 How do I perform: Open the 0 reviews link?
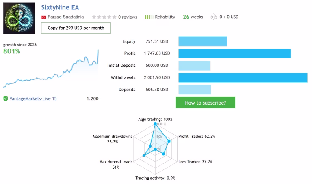click(x=128, y=17)
